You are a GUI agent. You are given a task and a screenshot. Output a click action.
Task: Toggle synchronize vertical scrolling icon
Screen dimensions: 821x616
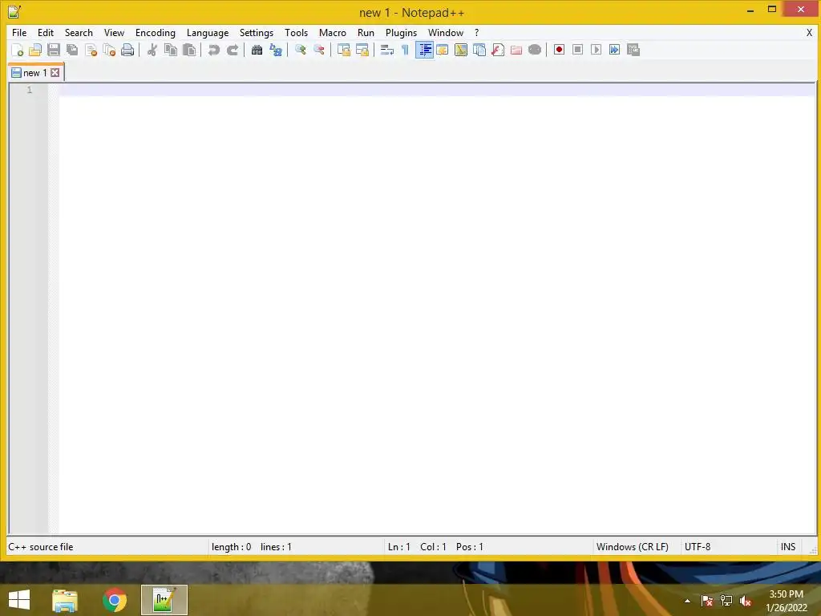tap(343, 50)
